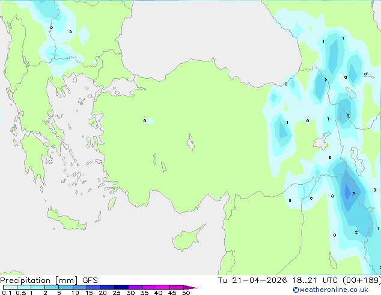Pick the 1–2 mm legend color segment
Screen dimensions: 381x295
point(38,287)
